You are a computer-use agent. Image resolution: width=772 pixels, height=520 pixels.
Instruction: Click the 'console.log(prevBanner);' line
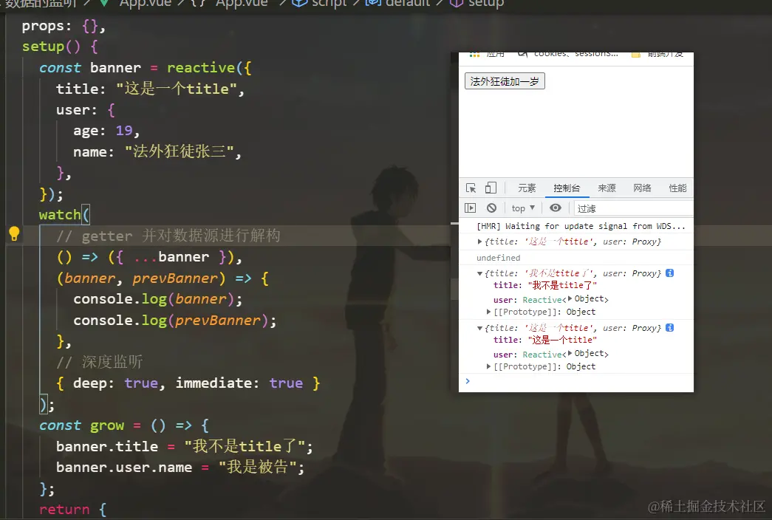175,320
